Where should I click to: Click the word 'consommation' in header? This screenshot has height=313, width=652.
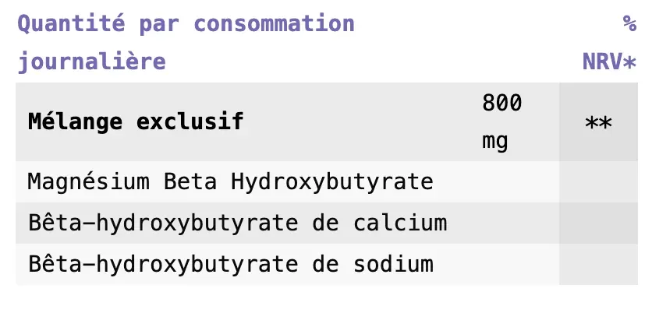(274, 23)
